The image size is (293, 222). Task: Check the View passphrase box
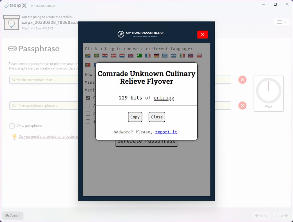click(x=12, y=126)
